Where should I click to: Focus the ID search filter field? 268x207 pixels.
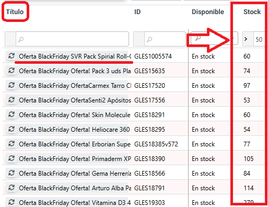click(165, 39)
